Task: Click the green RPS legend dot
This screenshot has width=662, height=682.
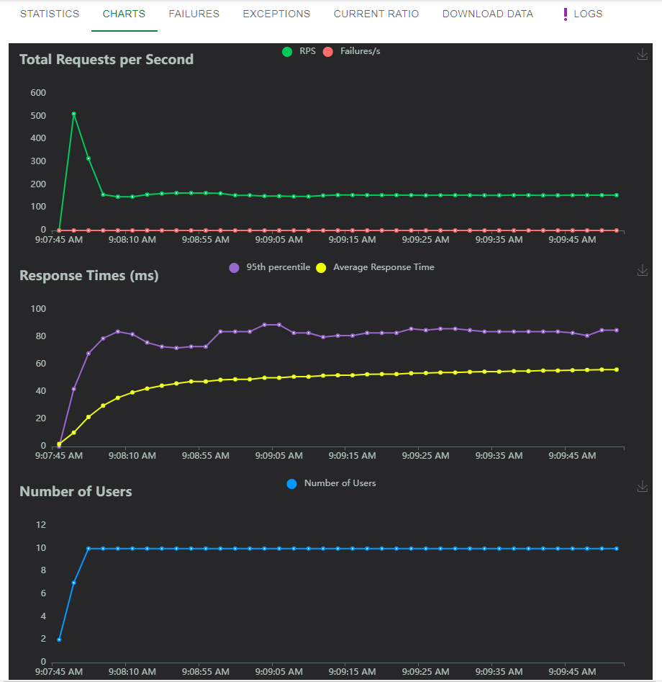Action: (x=289, y=51)
